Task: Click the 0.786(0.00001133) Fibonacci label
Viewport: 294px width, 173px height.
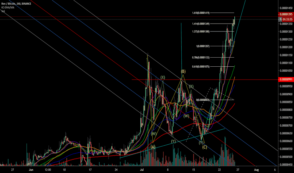Action: 201,58
